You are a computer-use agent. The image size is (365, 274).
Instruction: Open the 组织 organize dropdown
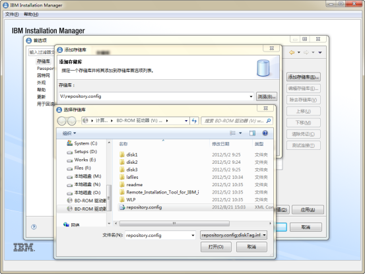point(69,133)
